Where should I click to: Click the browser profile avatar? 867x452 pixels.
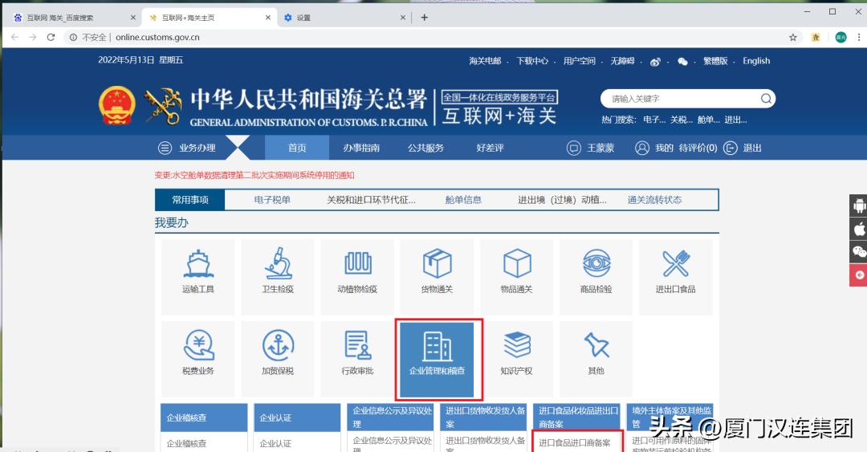click(841, 37)
